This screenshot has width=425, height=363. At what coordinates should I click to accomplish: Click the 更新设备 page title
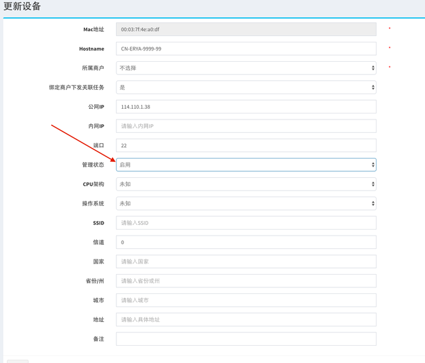[22, 6]
